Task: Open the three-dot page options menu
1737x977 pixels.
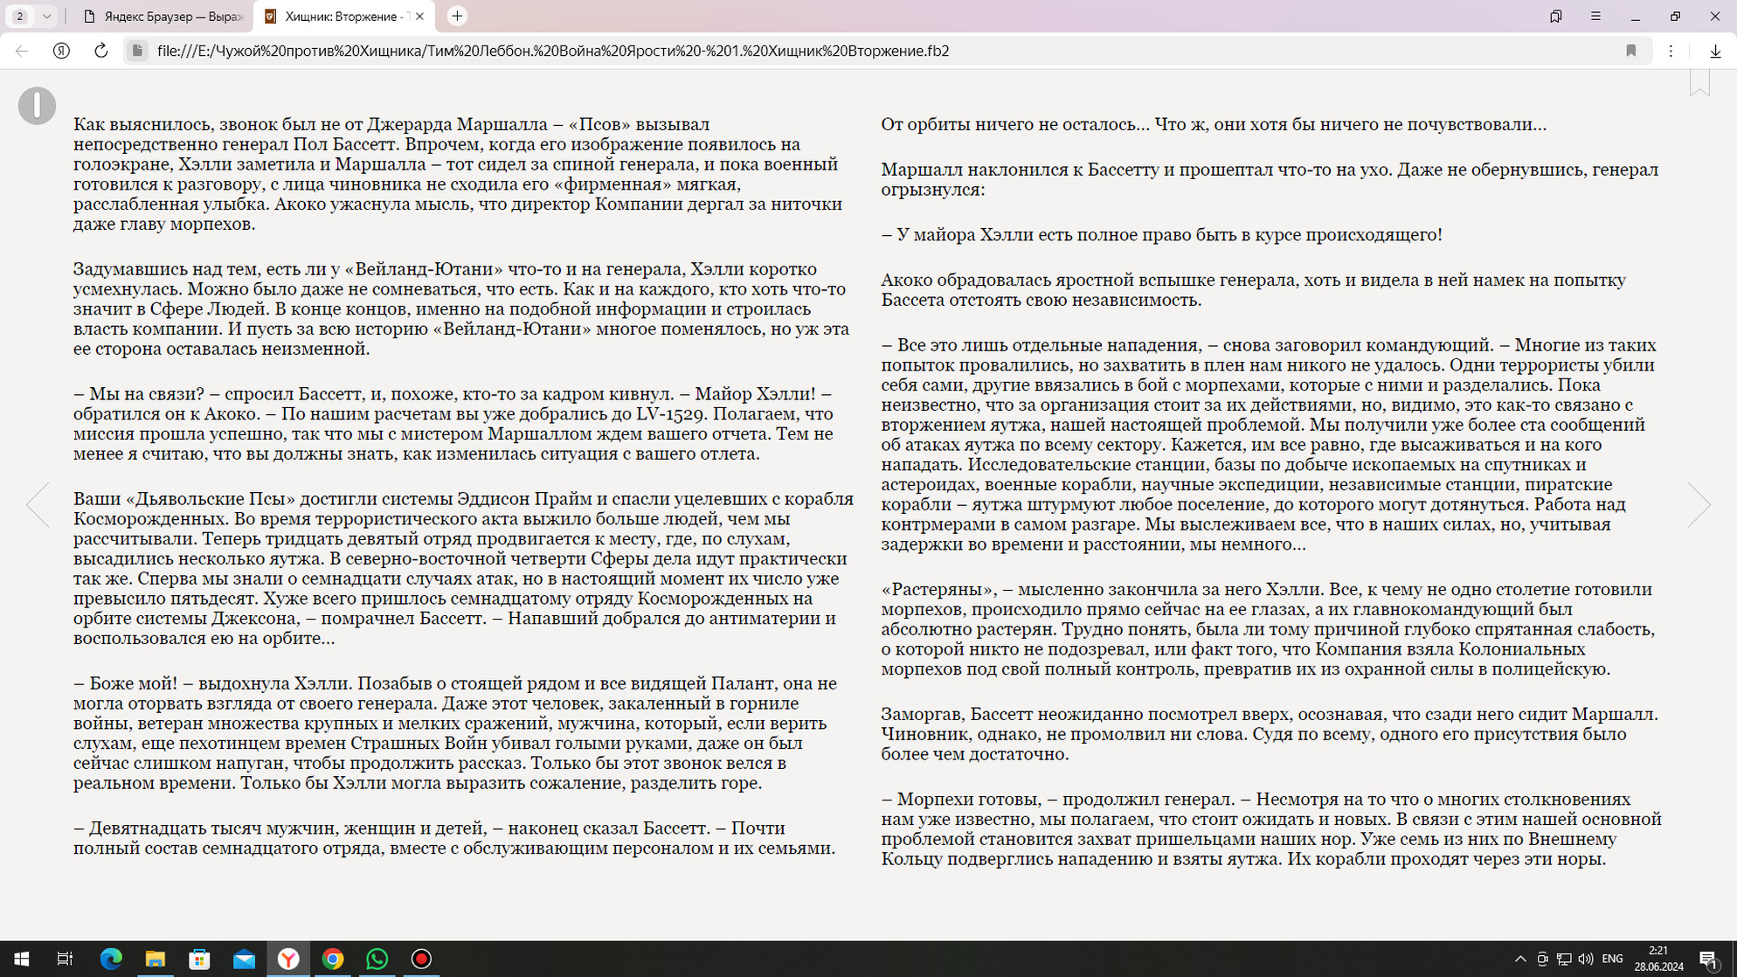Action: (x=1671, y=51)
